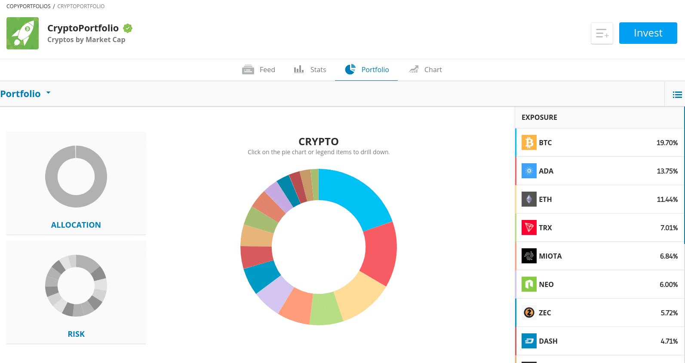Open the Stats tab
The width and height of the screenshot is (685, 363).
(x=310, y=70)
